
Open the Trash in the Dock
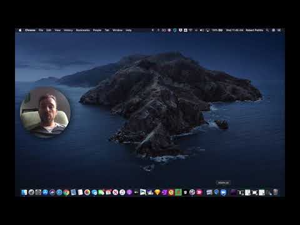[x=276, y=192]
